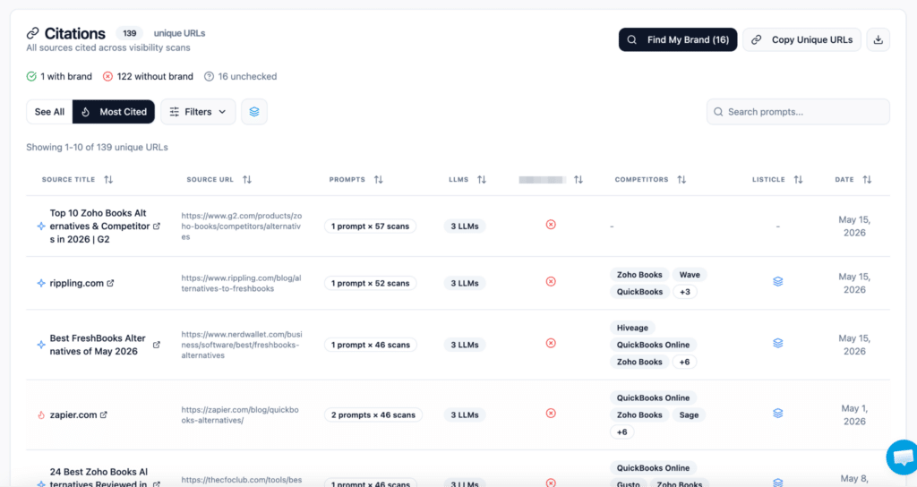Click sparkle icon beside rippling.com title
Viewport: 917px width, 487px height.
click(41, 283)
